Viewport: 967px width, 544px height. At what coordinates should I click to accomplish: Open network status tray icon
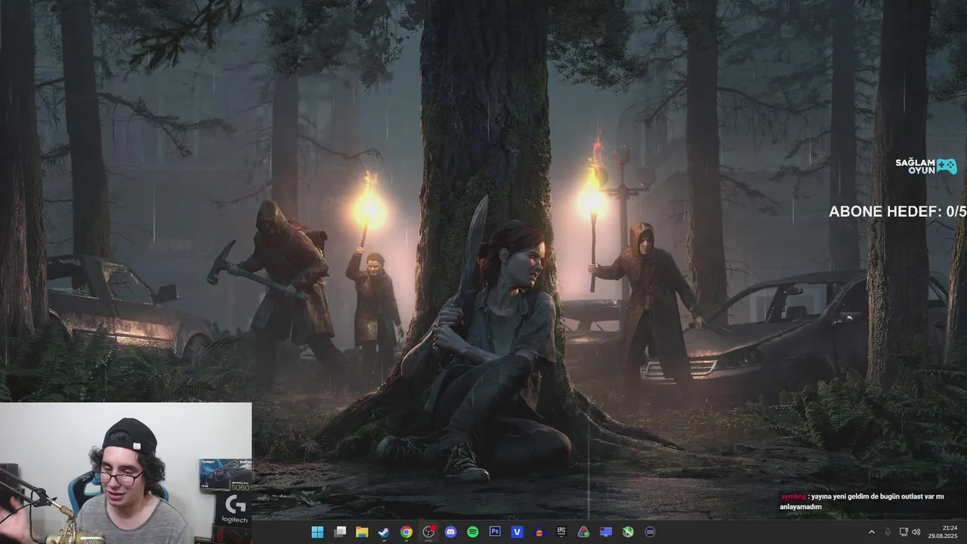[x=904, y=532]
